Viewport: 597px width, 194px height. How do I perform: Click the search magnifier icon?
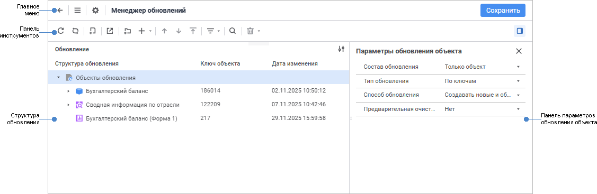coord(233,31)
